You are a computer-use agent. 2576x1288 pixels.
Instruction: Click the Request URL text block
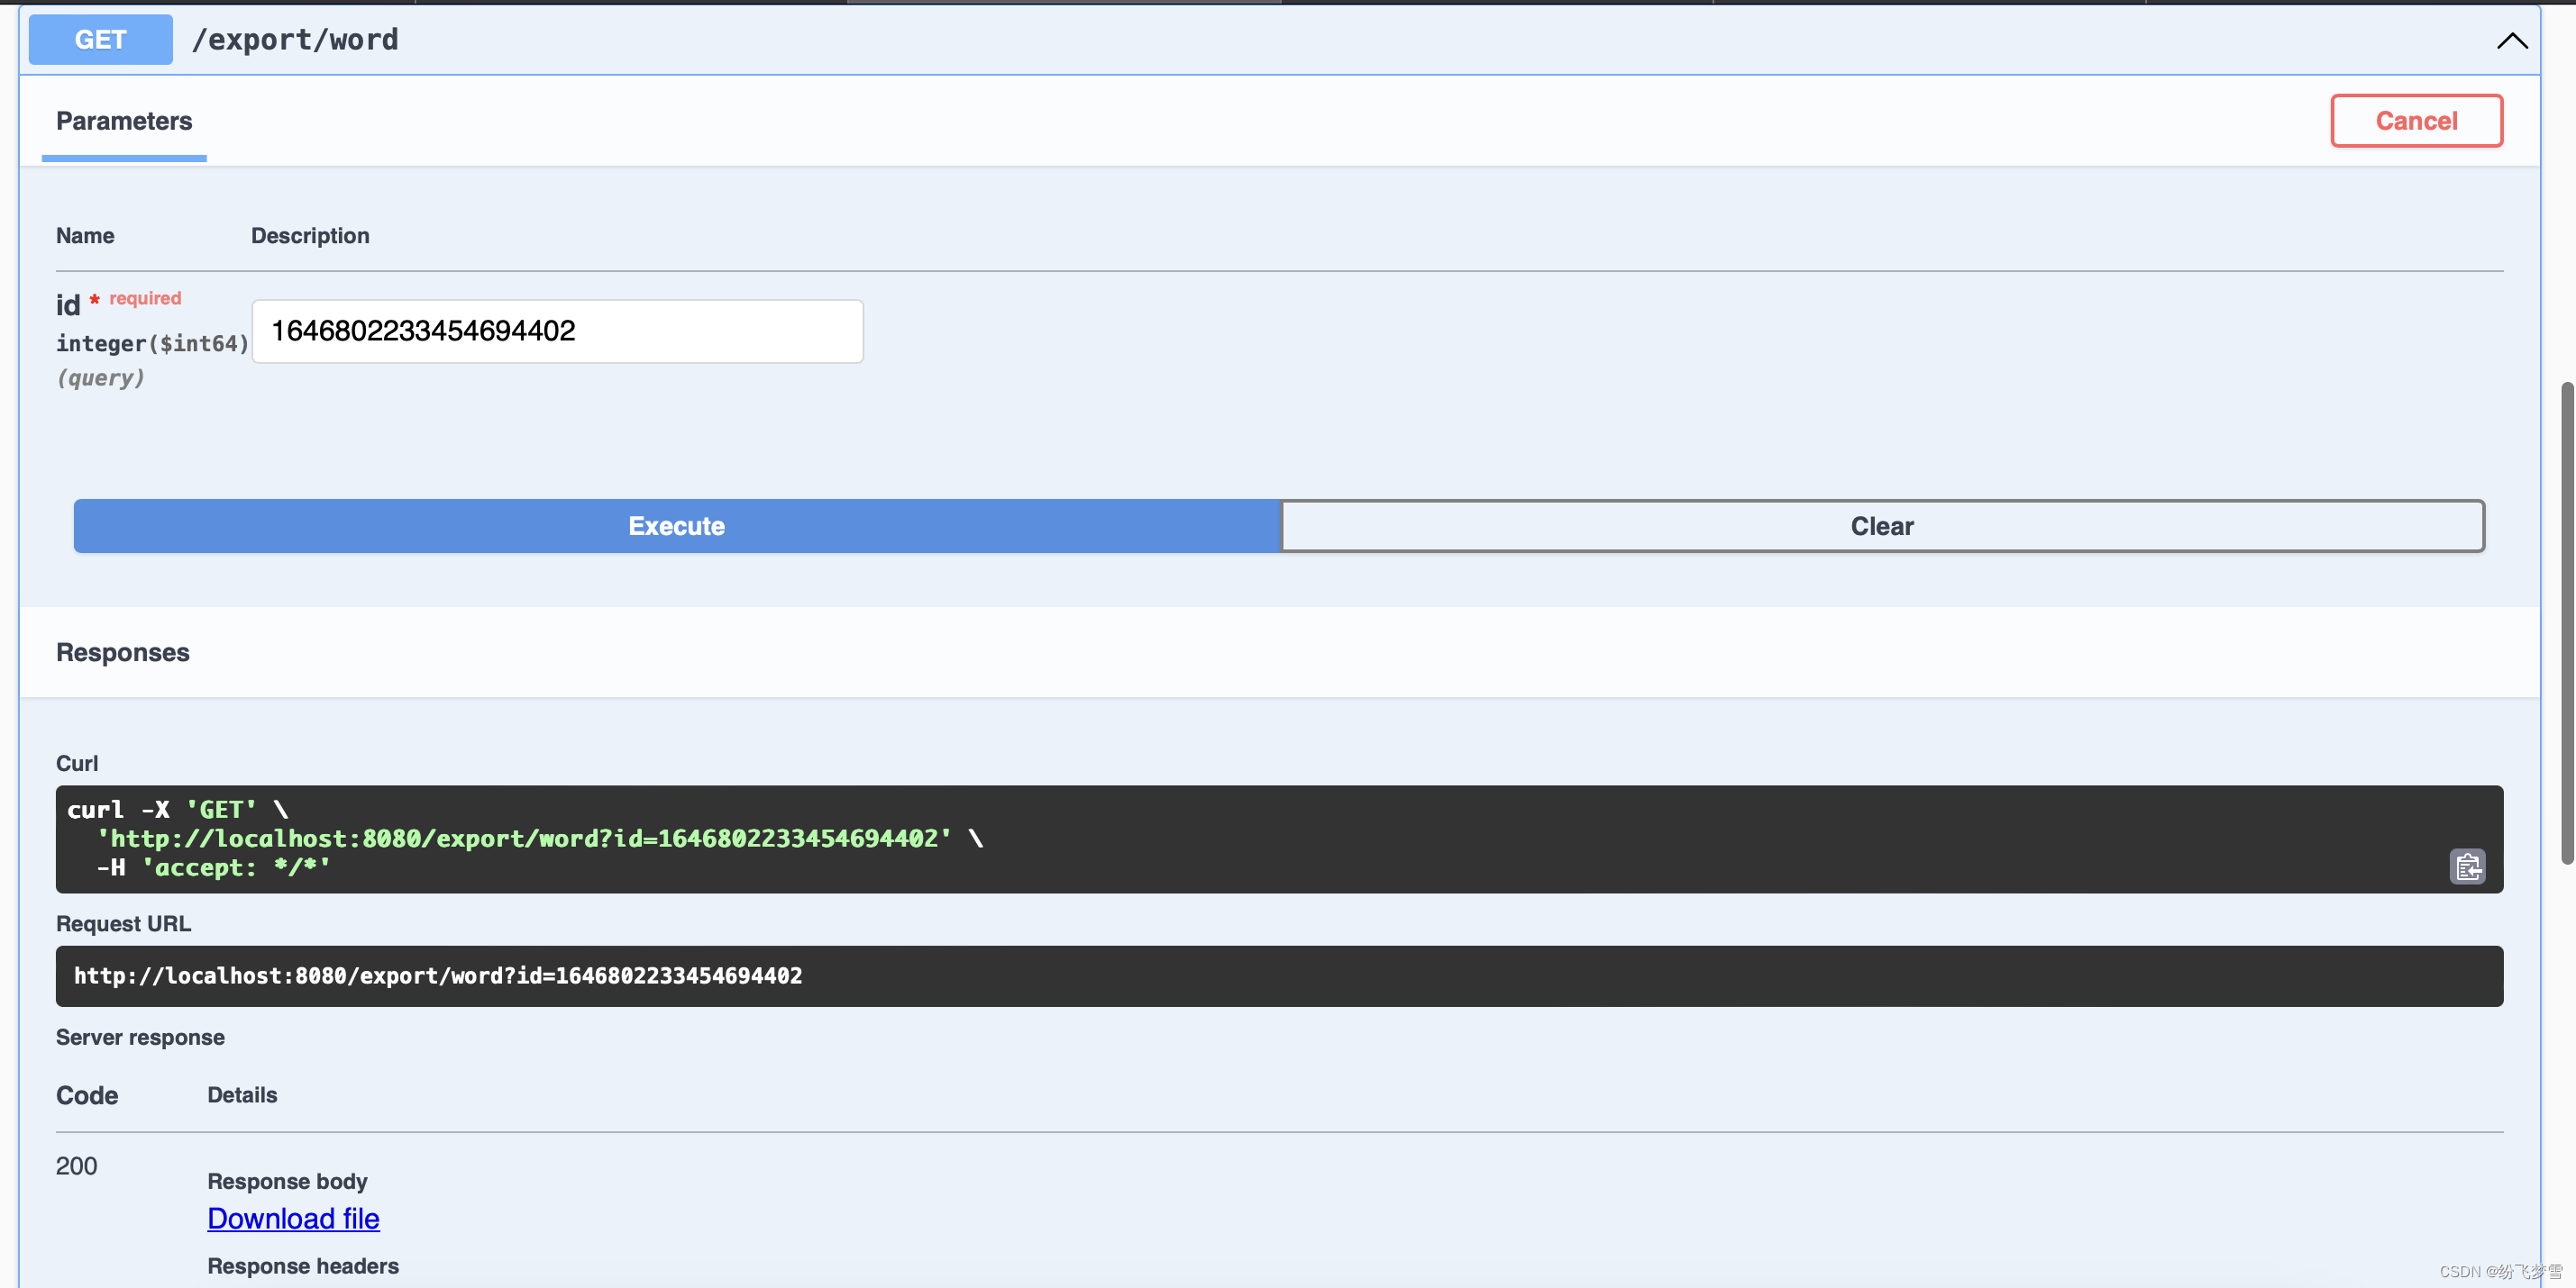1279,975
